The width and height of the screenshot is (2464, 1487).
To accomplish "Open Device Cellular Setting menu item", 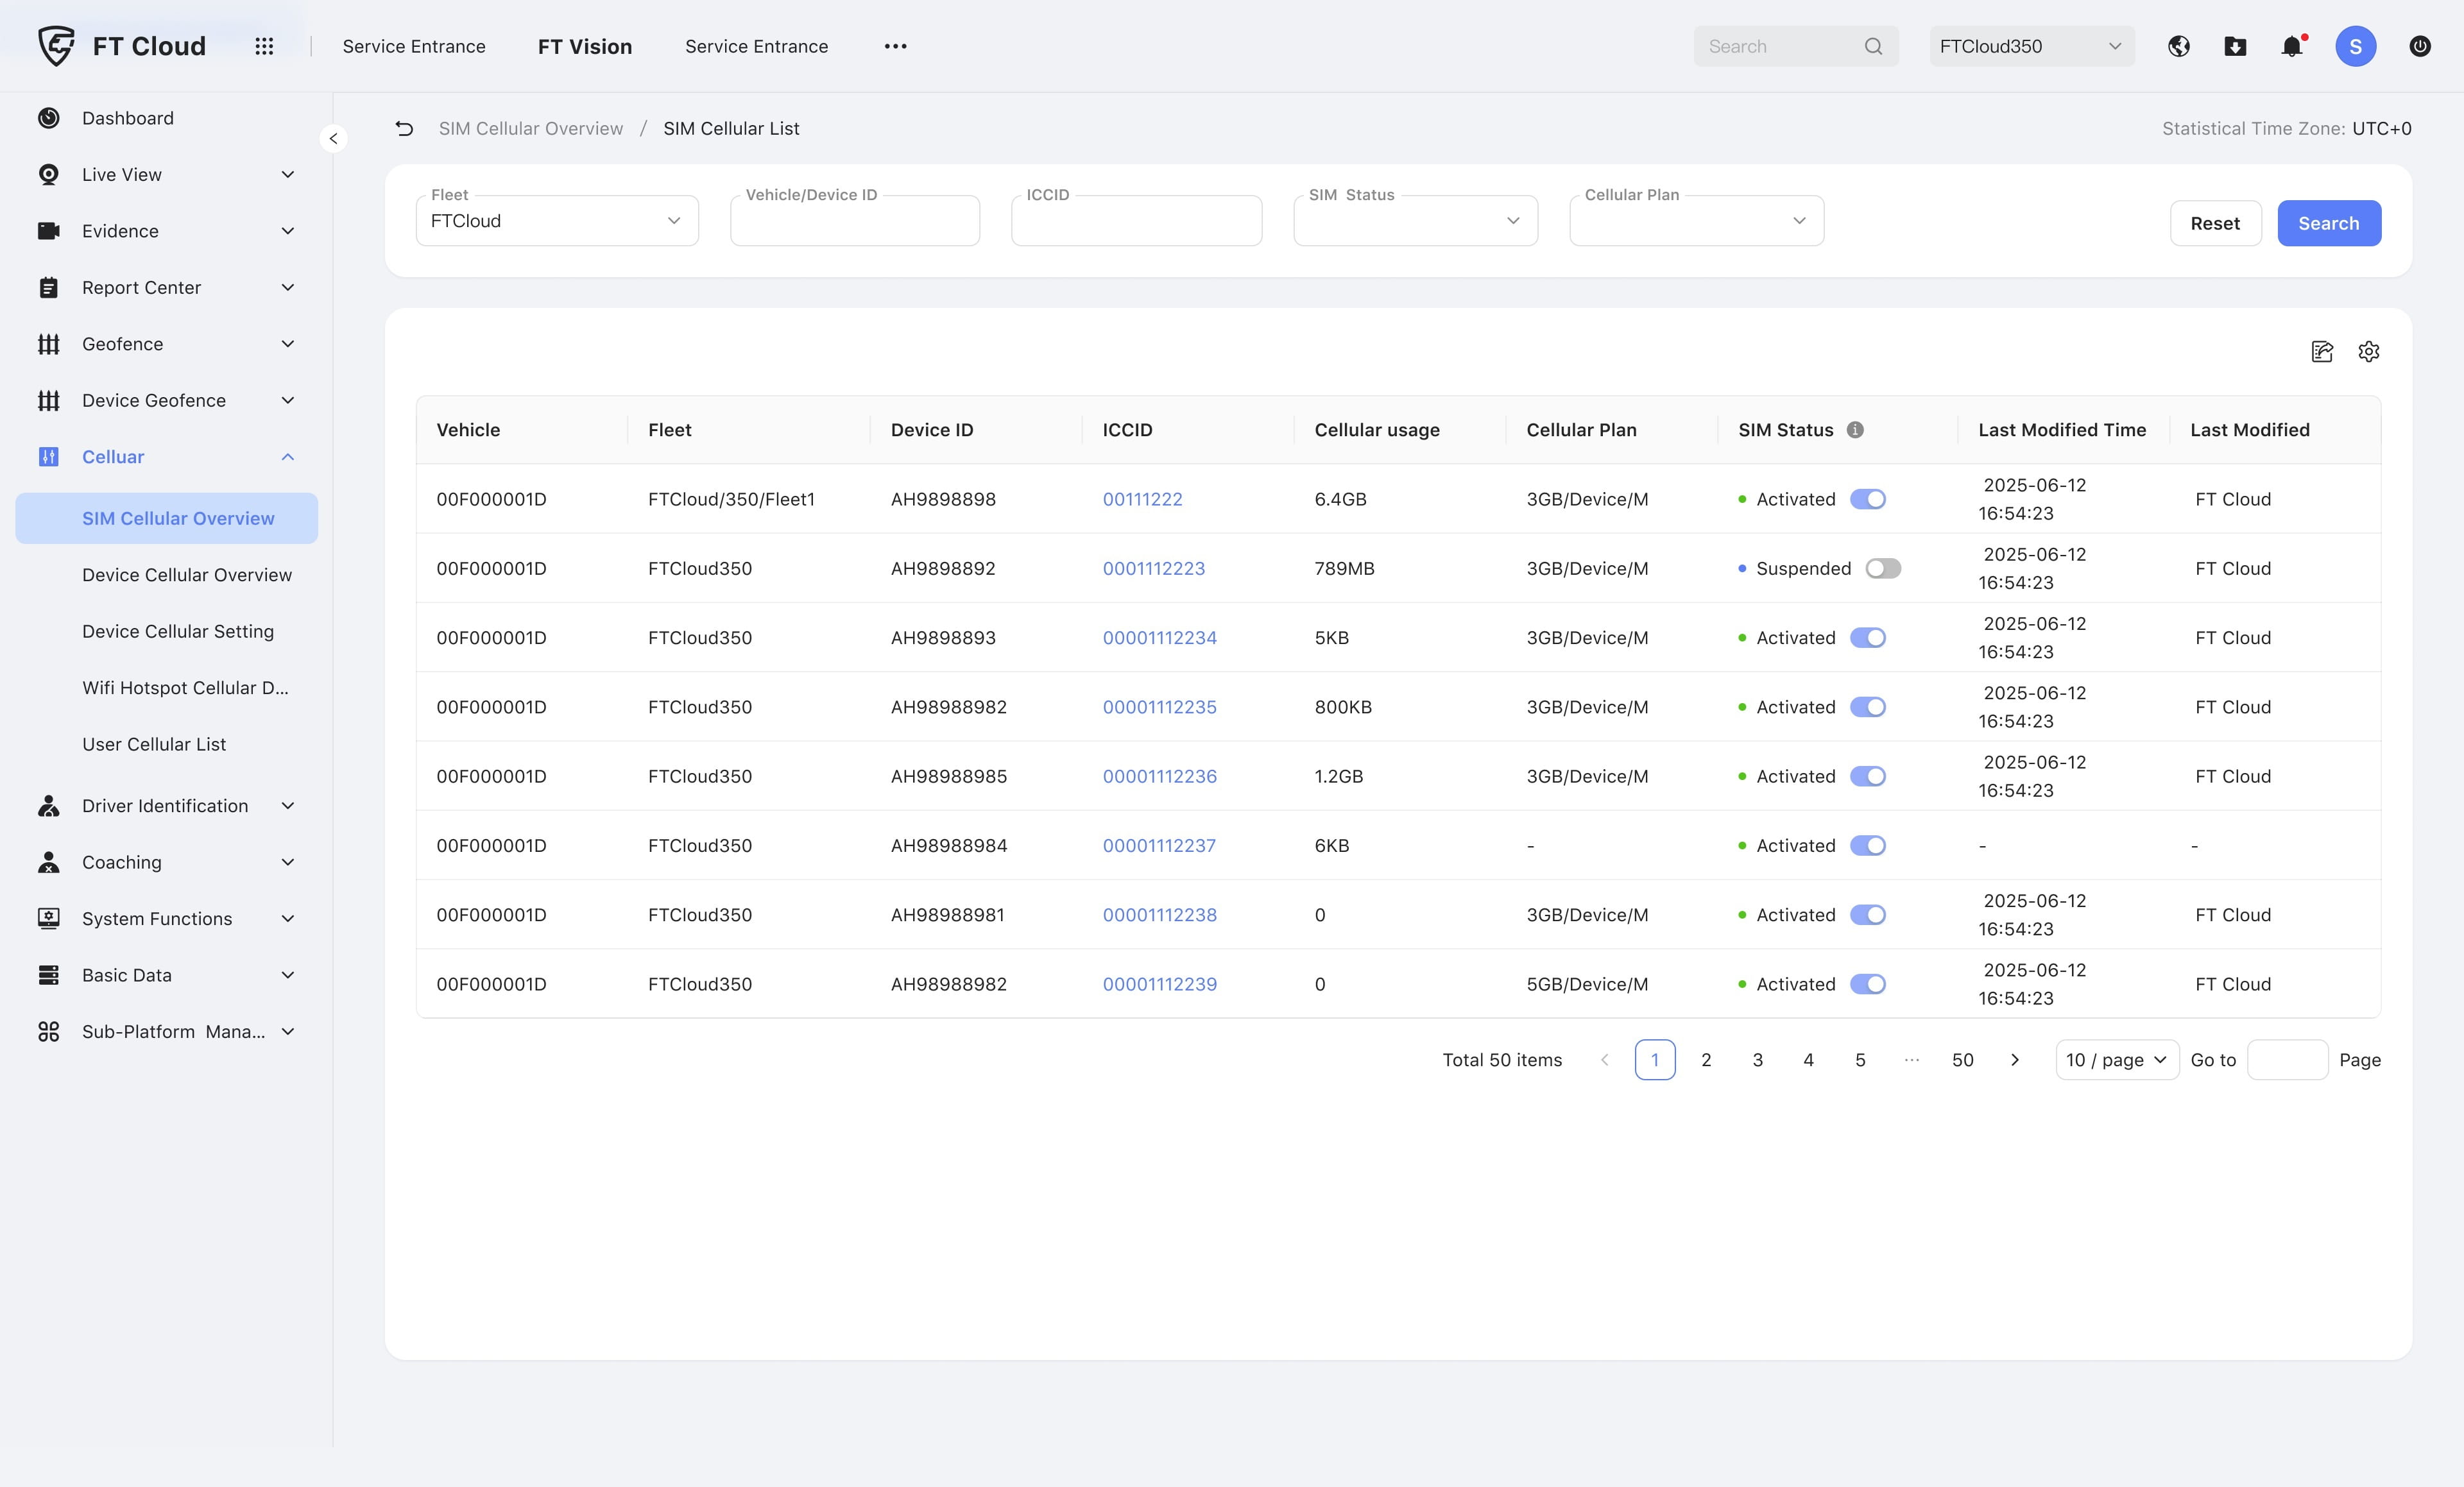I will click(178, 631).
